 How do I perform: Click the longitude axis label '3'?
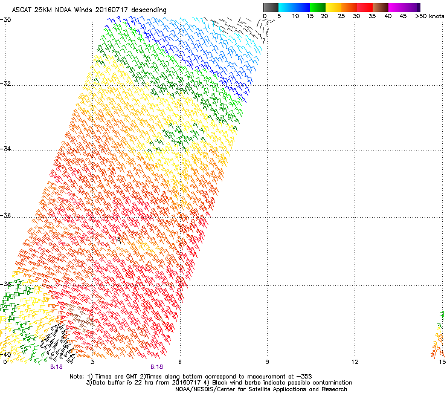click(92, 362)
